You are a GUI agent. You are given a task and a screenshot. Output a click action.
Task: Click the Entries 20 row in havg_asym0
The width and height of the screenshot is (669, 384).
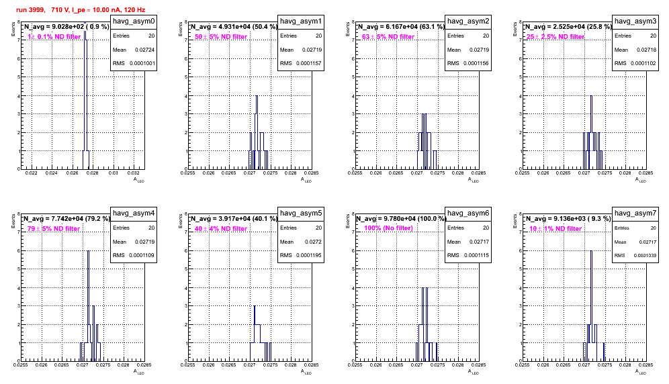(134, 36)
